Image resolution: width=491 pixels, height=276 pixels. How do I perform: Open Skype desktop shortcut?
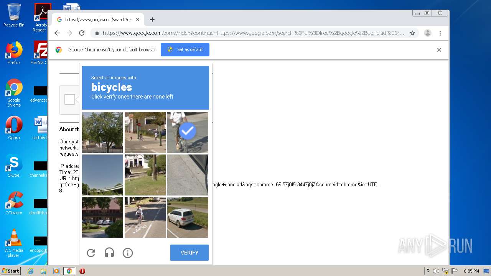tap(14, 166)
